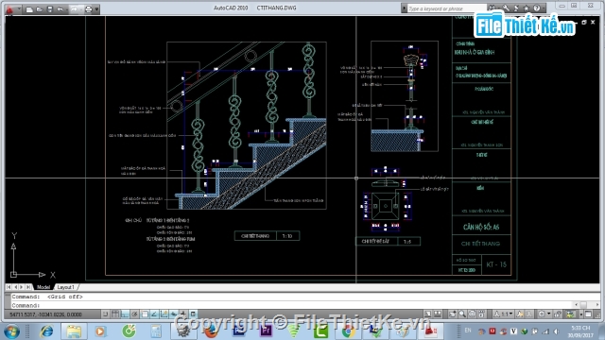Go to previous layout tab arrow
Viewport: 605px width, 340px height.
(x=15, y=287)
